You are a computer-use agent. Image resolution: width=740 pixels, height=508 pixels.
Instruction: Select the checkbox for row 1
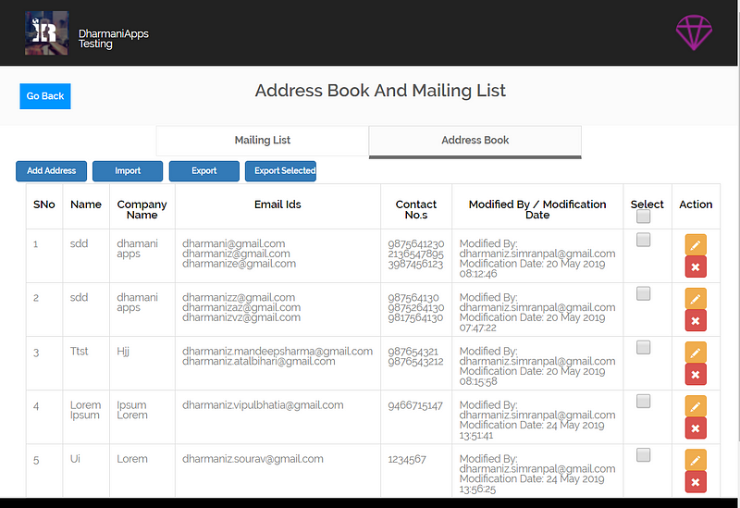coord(643,240)
